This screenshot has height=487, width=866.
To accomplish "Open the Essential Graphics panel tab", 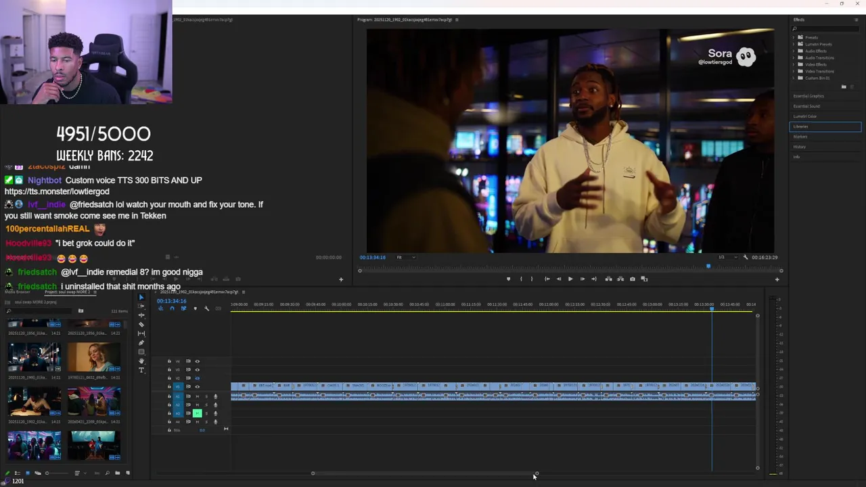I will click(x=808, y=96).
